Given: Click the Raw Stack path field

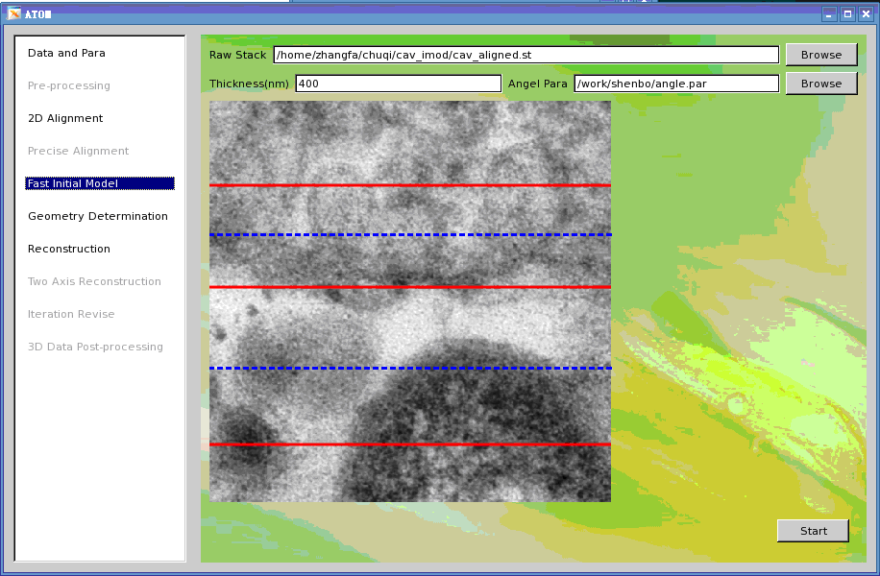Looking at the screenshot, I should click(526, 55).
